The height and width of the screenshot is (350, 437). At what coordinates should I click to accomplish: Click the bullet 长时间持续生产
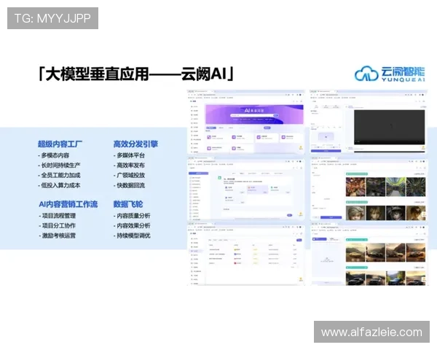click(59, 166)
